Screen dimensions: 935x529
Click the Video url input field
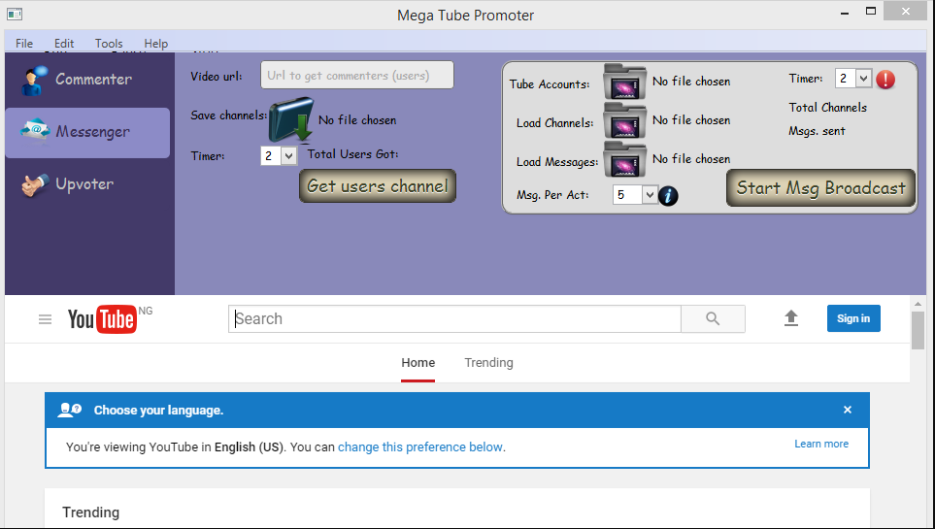357,75
